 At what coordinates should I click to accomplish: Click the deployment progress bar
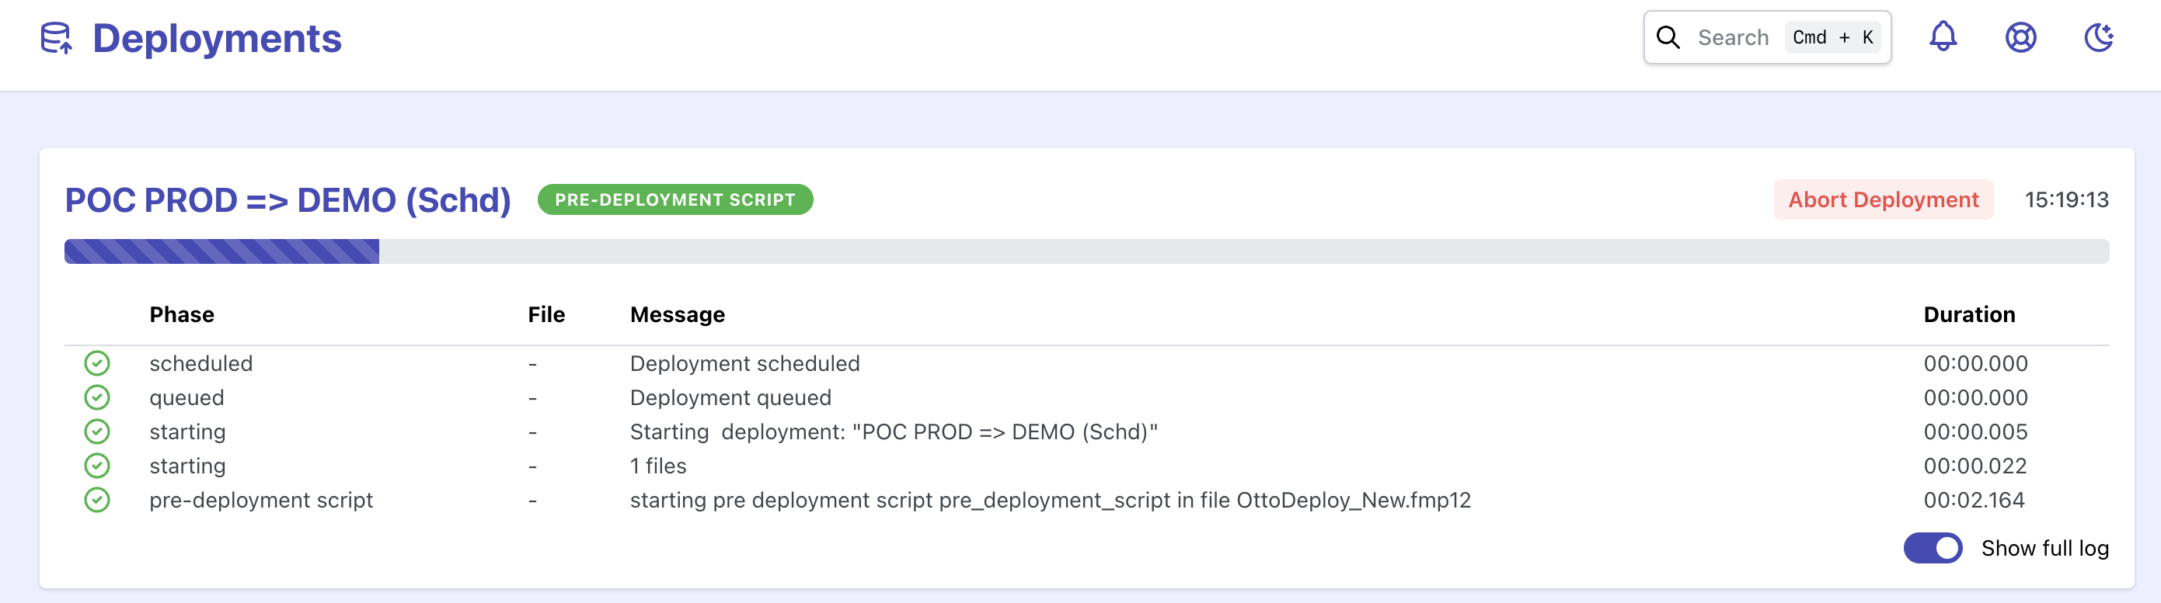coord(1086,251)
